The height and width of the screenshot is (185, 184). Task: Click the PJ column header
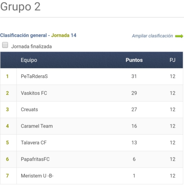pos(172,60)
